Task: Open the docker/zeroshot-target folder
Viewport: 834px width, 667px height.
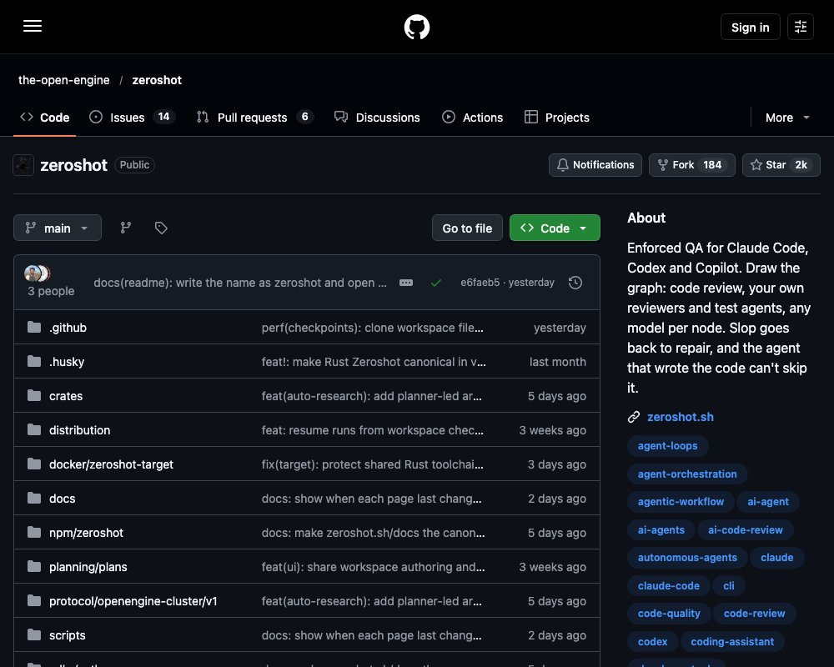Action: (x=111, y=464)
